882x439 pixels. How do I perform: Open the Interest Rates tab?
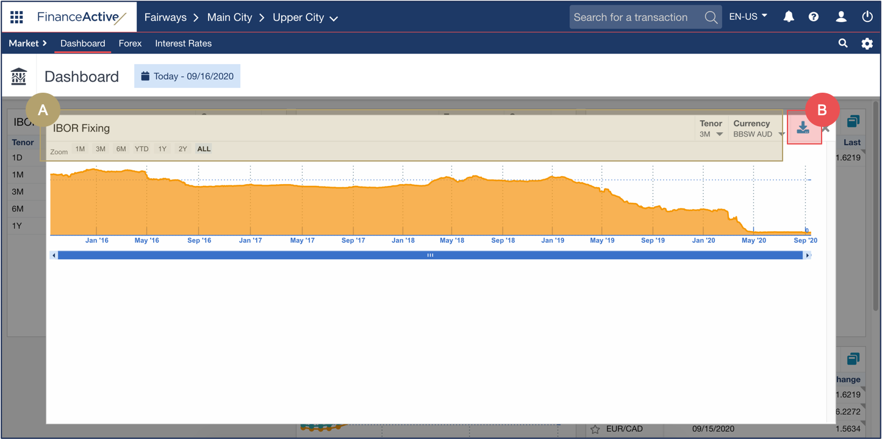click(183, 43)
